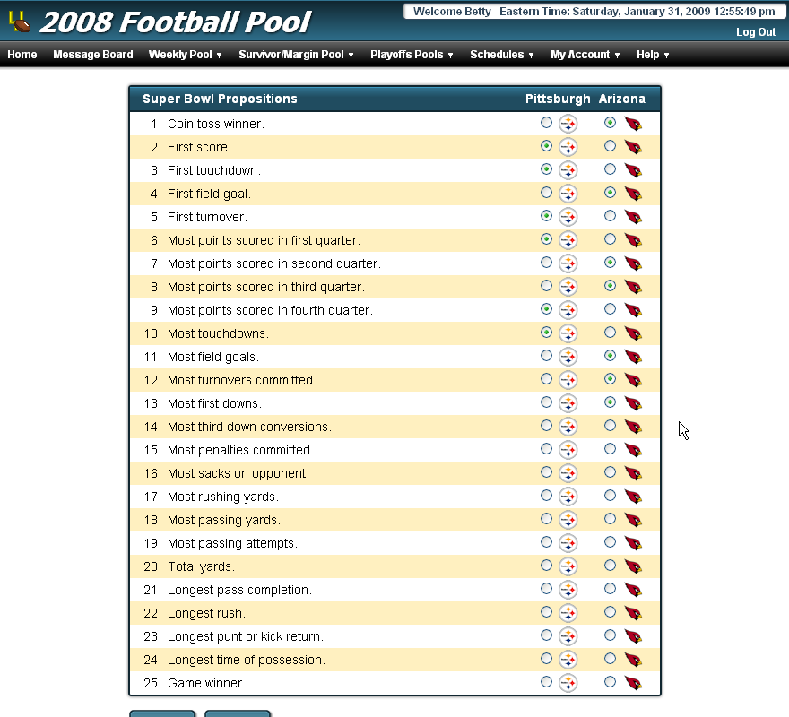Click the Steelers logo for Longest rush
Viewport: 789px width, 717px height.
568,613
